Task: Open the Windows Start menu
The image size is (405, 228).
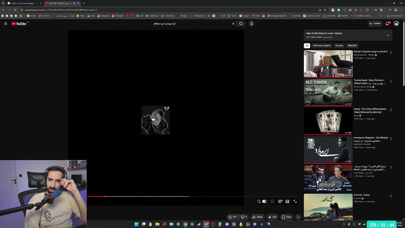Action: click(136, 224)
